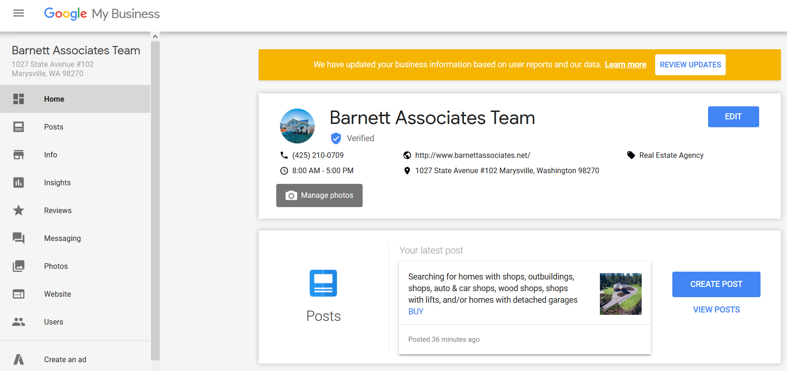Click the hours 8:00 AM - 5:00 PM
Image resolution: width=787 pixels, height=371 pixels.
click(323, 171)
